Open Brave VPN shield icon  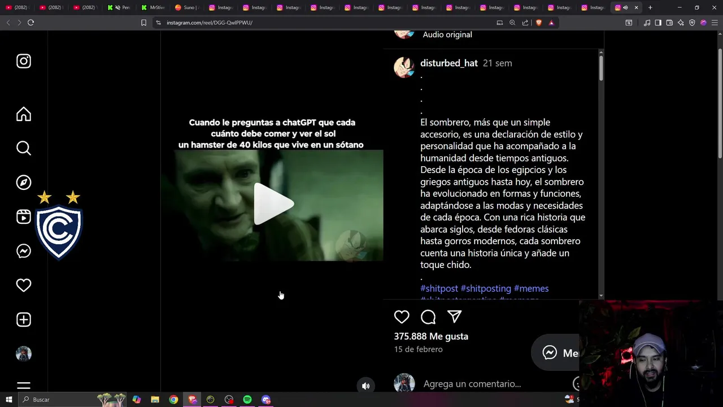[692, 23]
